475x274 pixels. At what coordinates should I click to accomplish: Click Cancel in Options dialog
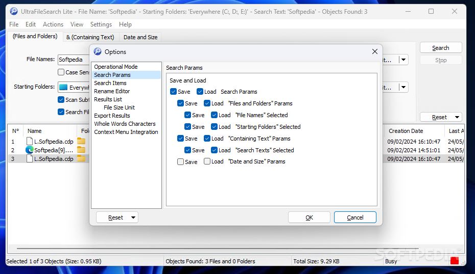point(355,217)
